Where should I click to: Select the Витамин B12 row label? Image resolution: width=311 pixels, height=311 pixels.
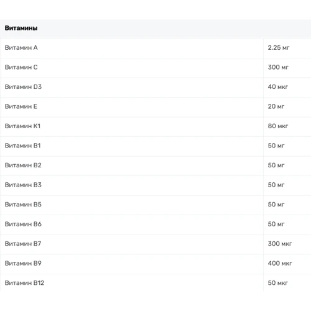coord(24,283)
